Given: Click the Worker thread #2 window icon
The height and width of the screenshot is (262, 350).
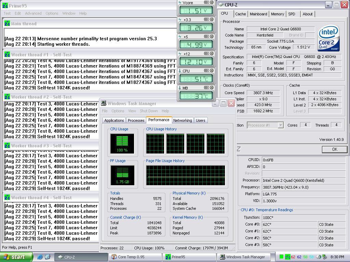Looking at the screenshot, I should click(7, 97).
